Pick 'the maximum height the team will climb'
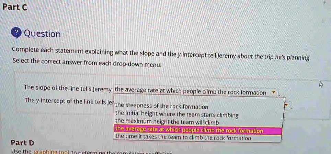The image size is (331, 154). tap(167, 122)
